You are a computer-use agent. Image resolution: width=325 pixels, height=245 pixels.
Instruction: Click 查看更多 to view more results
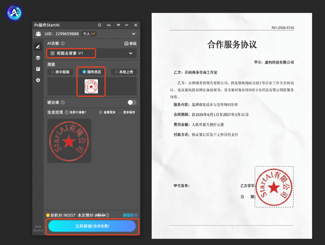(107, 112)
